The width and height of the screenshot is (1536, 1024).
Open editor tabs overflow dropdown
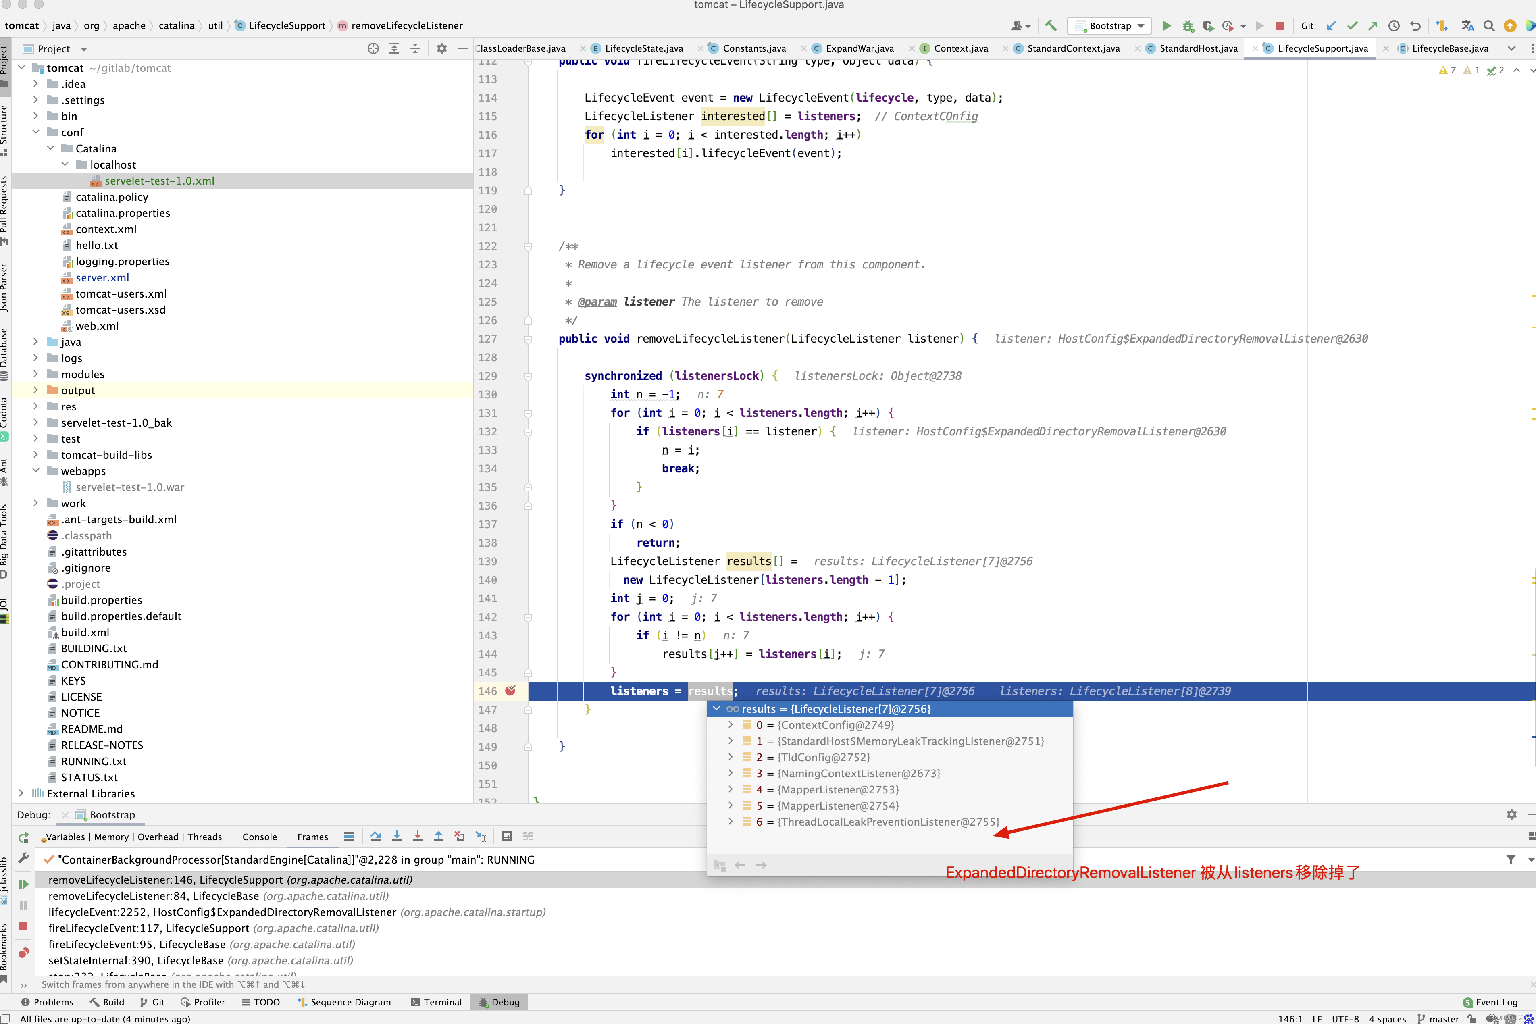(1511, 48)
